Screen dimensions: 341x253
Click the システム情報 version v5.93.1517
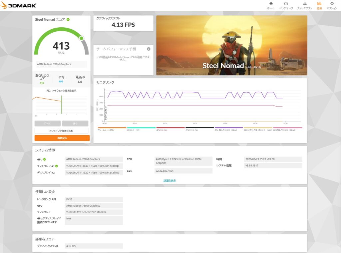tap(273, 166)
